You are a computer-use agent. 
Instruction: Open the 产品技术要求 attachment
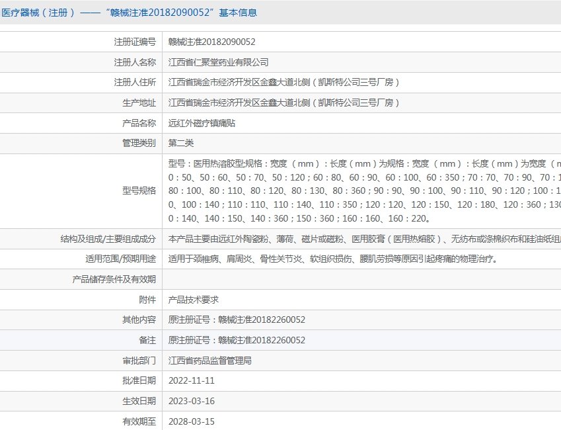(194, 300)
